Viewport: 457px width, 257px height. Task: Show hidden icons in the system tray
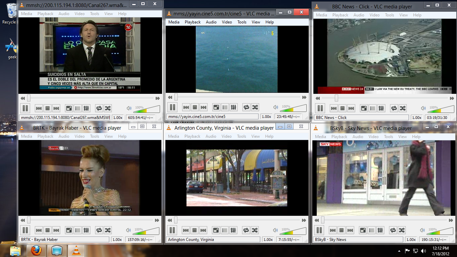[x=399, y=251]
